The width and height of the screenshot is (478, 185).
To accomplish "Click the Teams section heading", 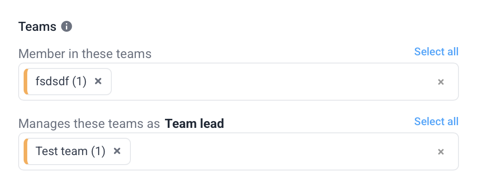I will pyautogui.click(x=37, y=27).
